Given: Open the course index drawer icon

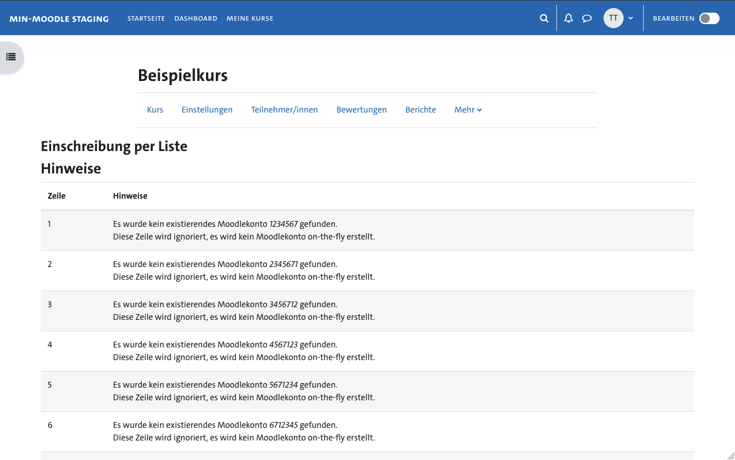Looking at the screenshot, I should (11, 57).
